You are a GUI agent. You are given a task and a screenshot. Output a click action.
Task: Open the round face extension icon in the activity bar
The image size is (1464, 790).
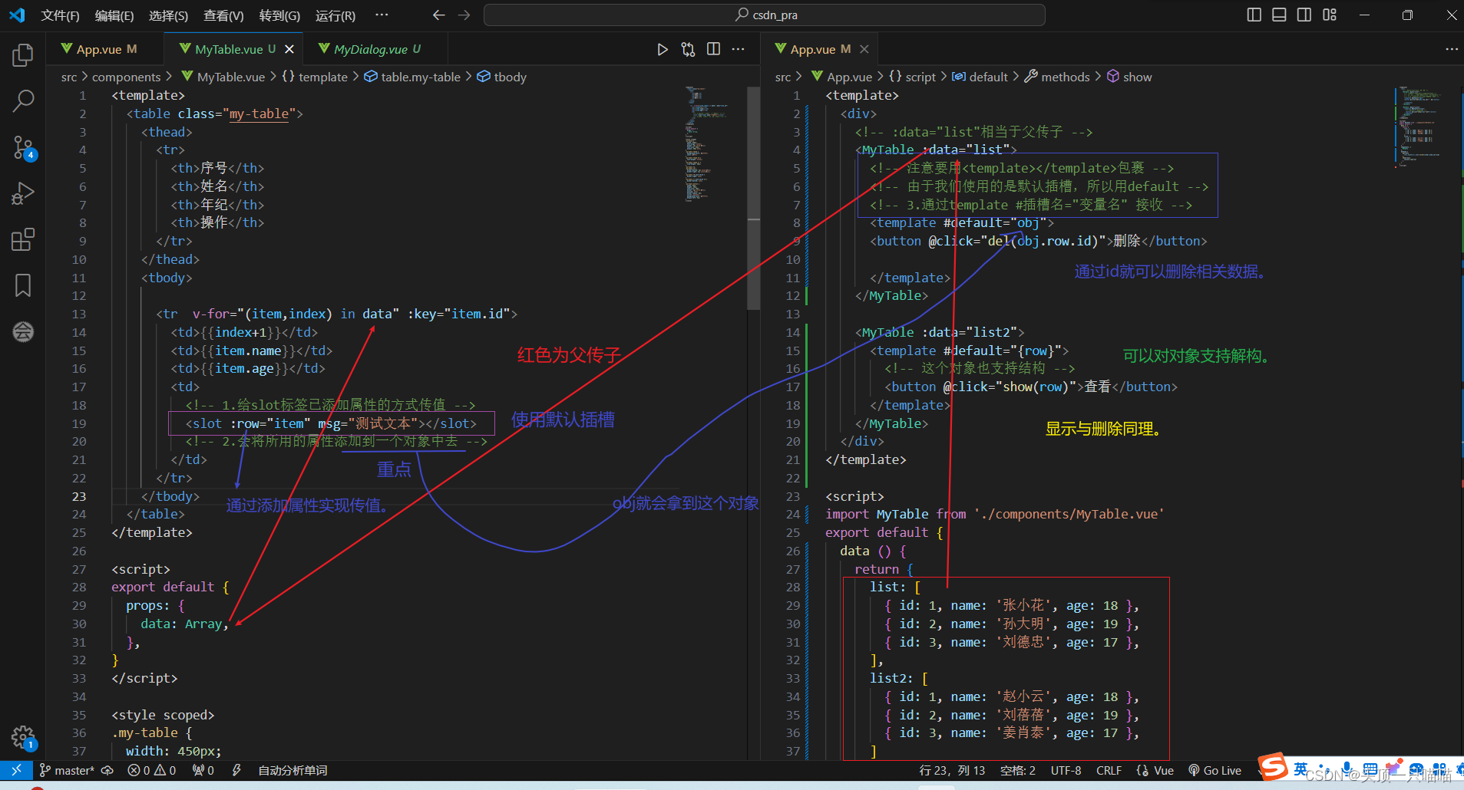tap(23, 331)
